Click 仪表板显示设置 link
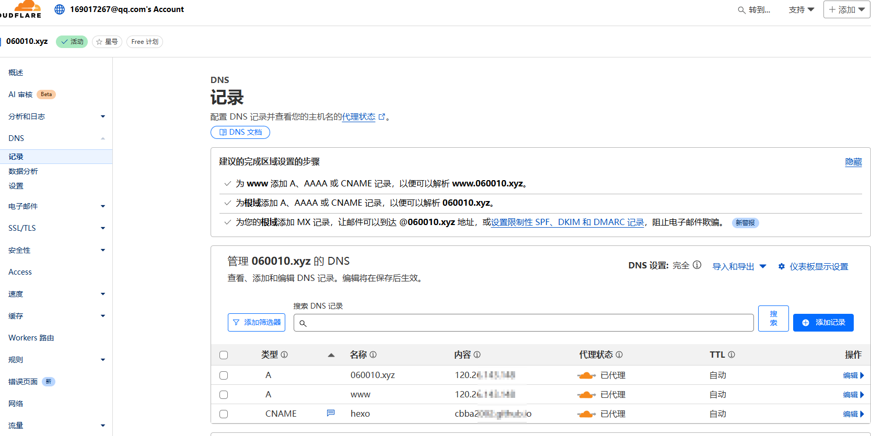The image size is (871, 436). (819, 267)
